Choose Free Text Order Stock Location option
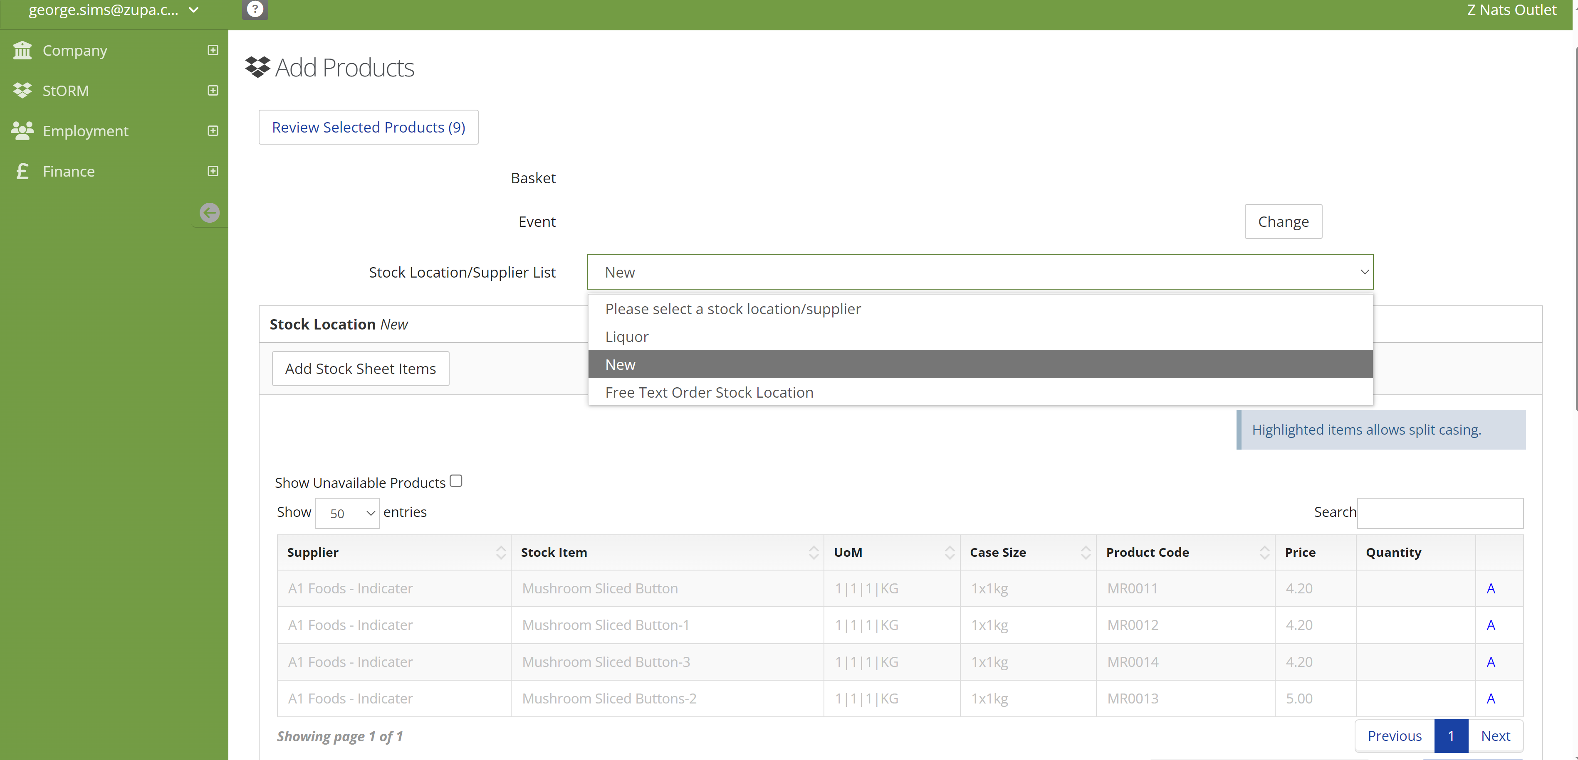The width and height of the screenshot is (1578, 760). tap(980, 392)
